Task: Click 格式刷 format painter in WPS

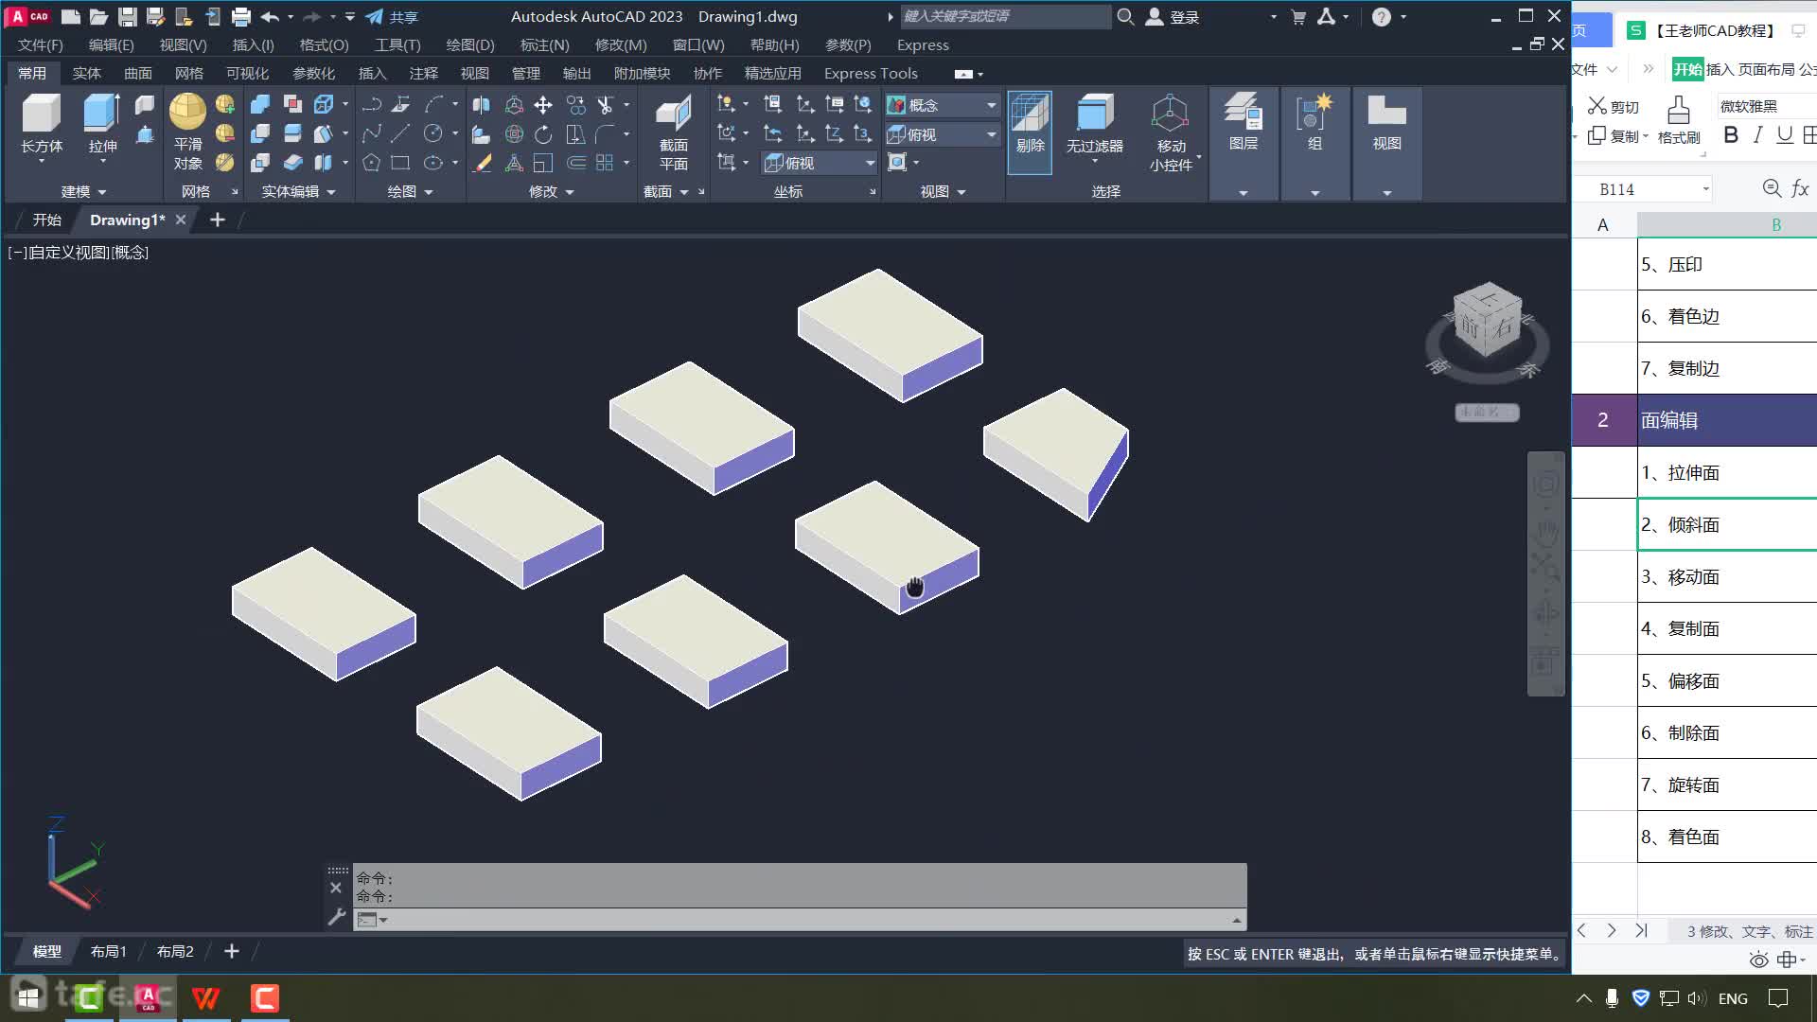Action: 1679,120
